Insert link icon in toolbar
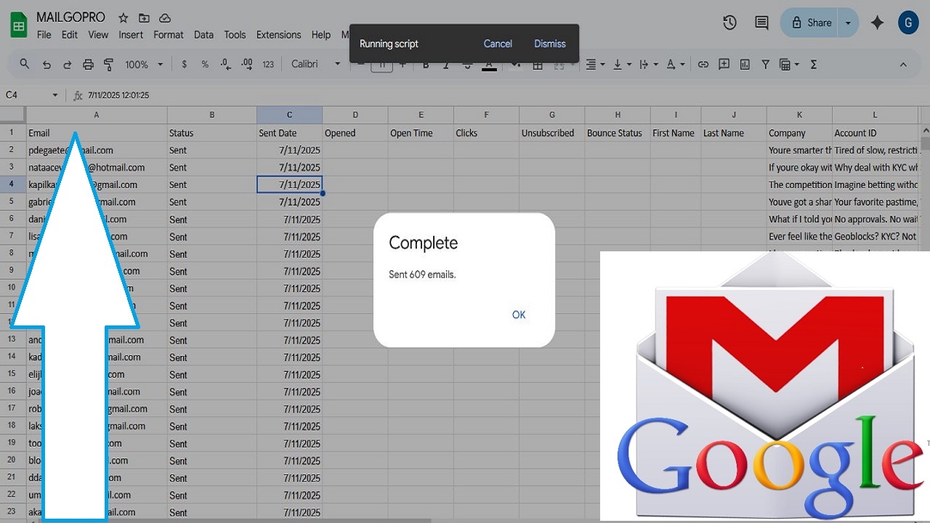 pyautogui.click(x=703, y=65)
